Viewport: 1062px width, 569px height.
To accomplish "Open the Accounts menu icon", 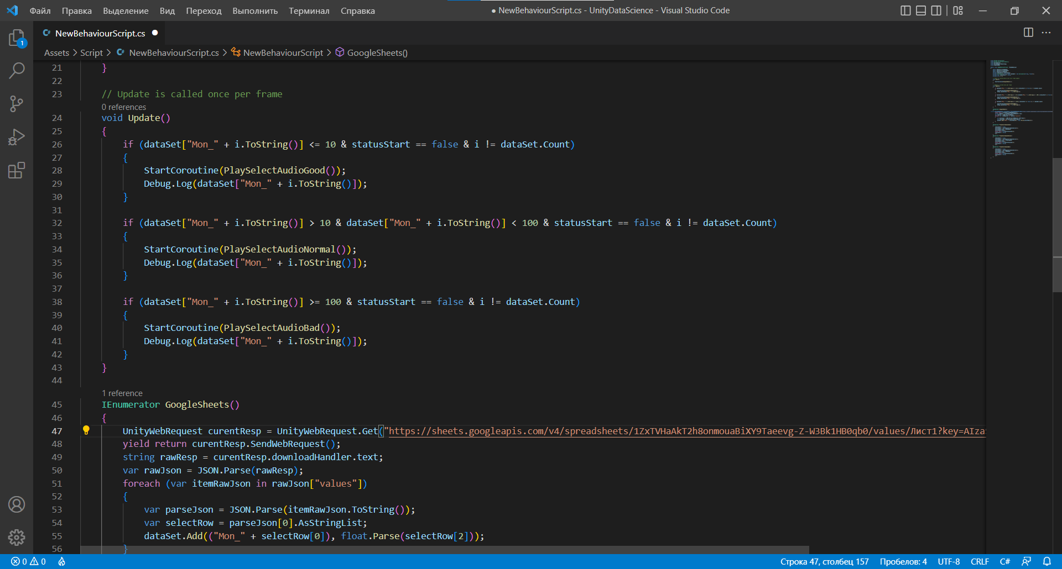I will click(17, 504).
